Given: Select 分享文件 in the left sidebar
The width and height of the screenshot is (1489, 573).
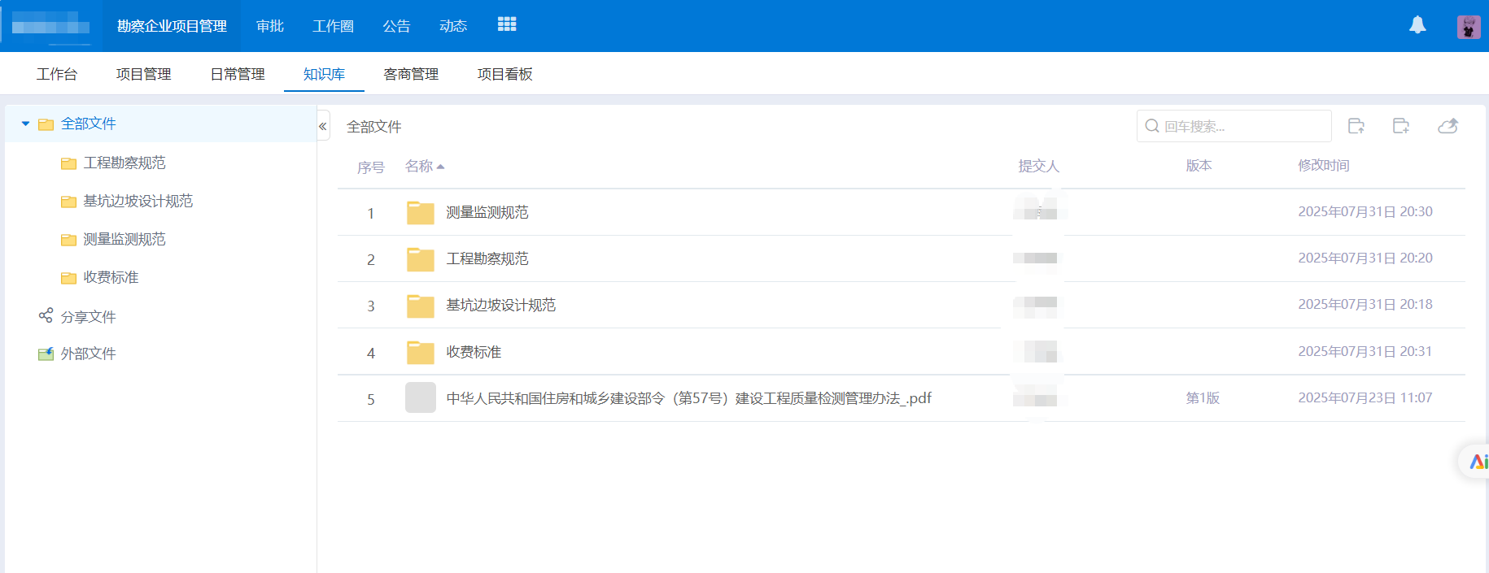Looking at the screenshot, I should click(88, 316).
